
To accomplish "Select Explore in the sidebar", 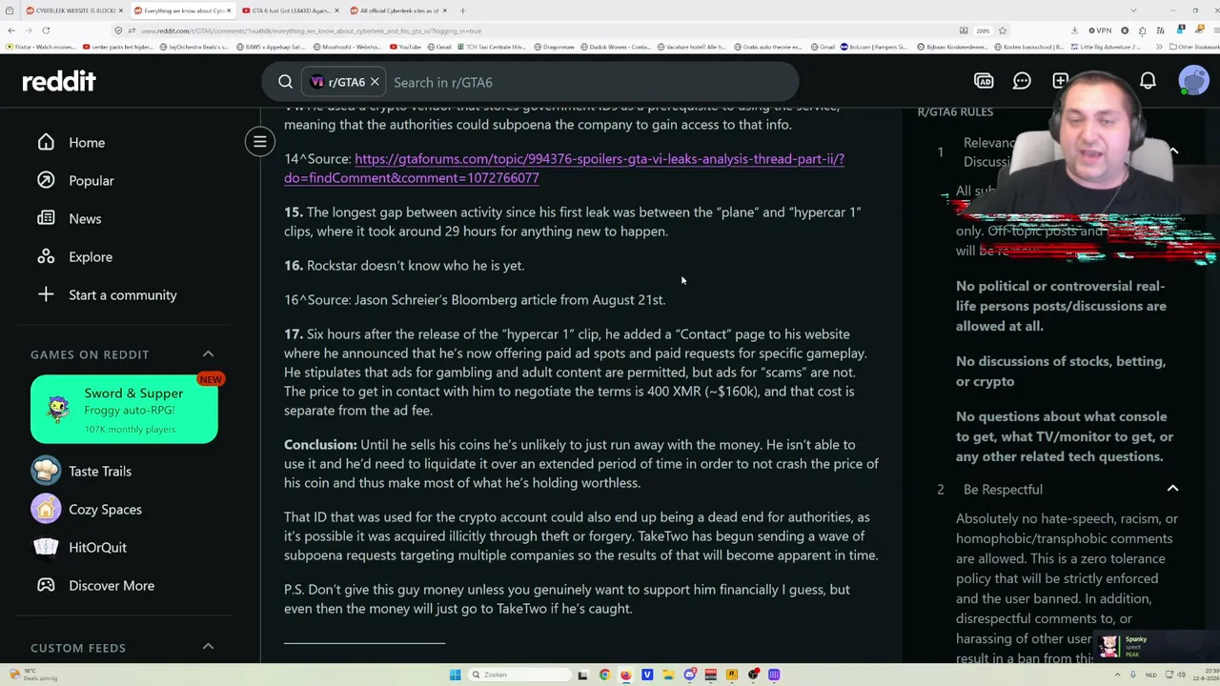I will [x=91, y=256].
